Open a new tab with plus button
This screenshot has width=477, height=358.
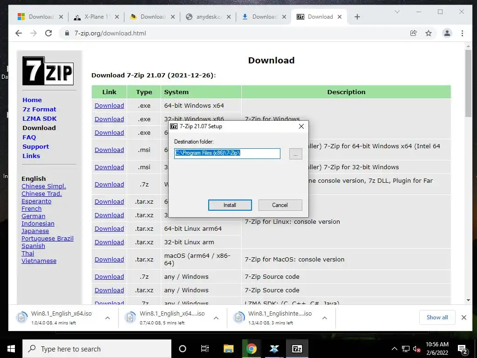(357, 17)
